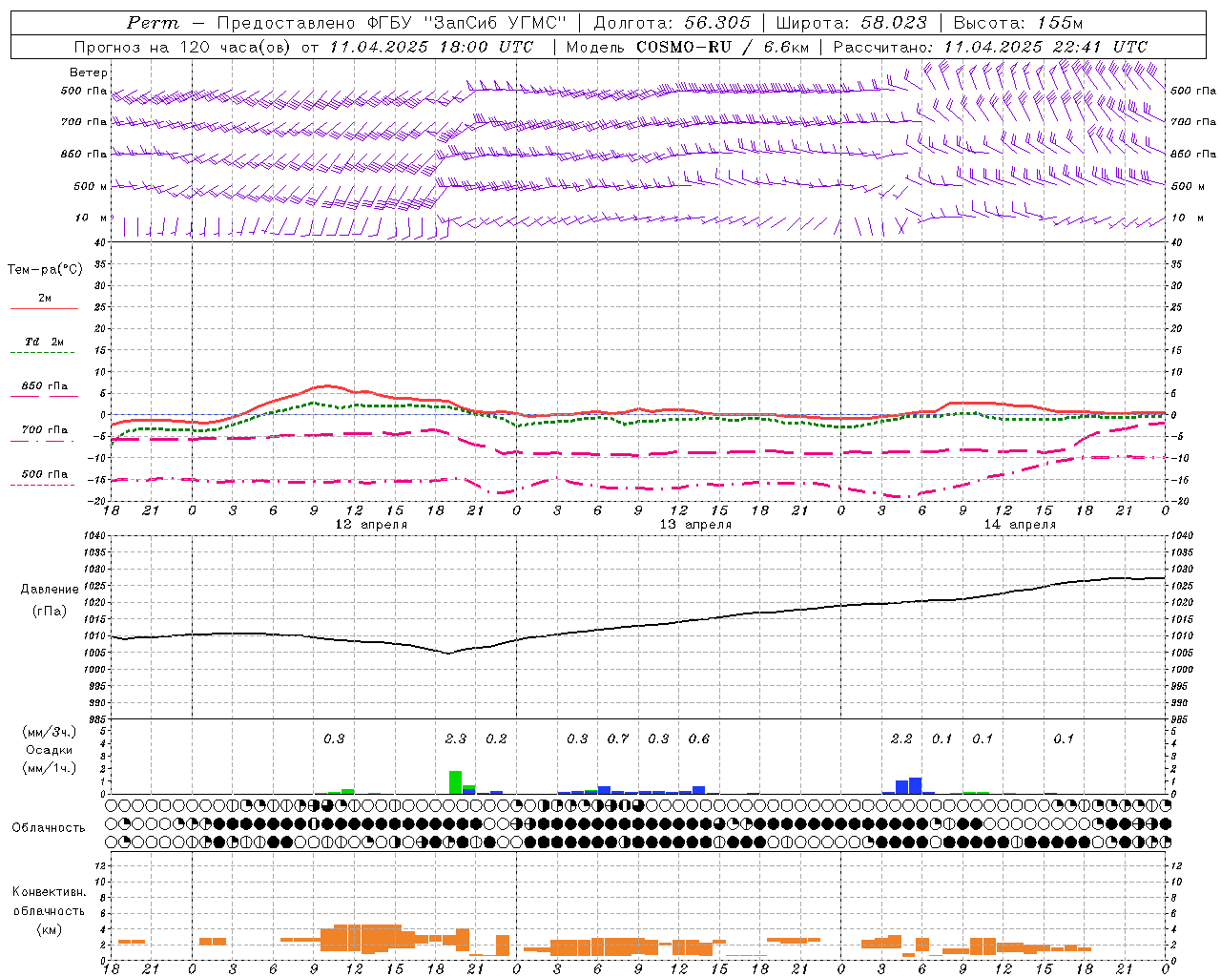The height and width of the screenshot is (977, 1221).
Task: Click the "(мм/1ч.)" precipitation unit label
Action: point(50,768)
